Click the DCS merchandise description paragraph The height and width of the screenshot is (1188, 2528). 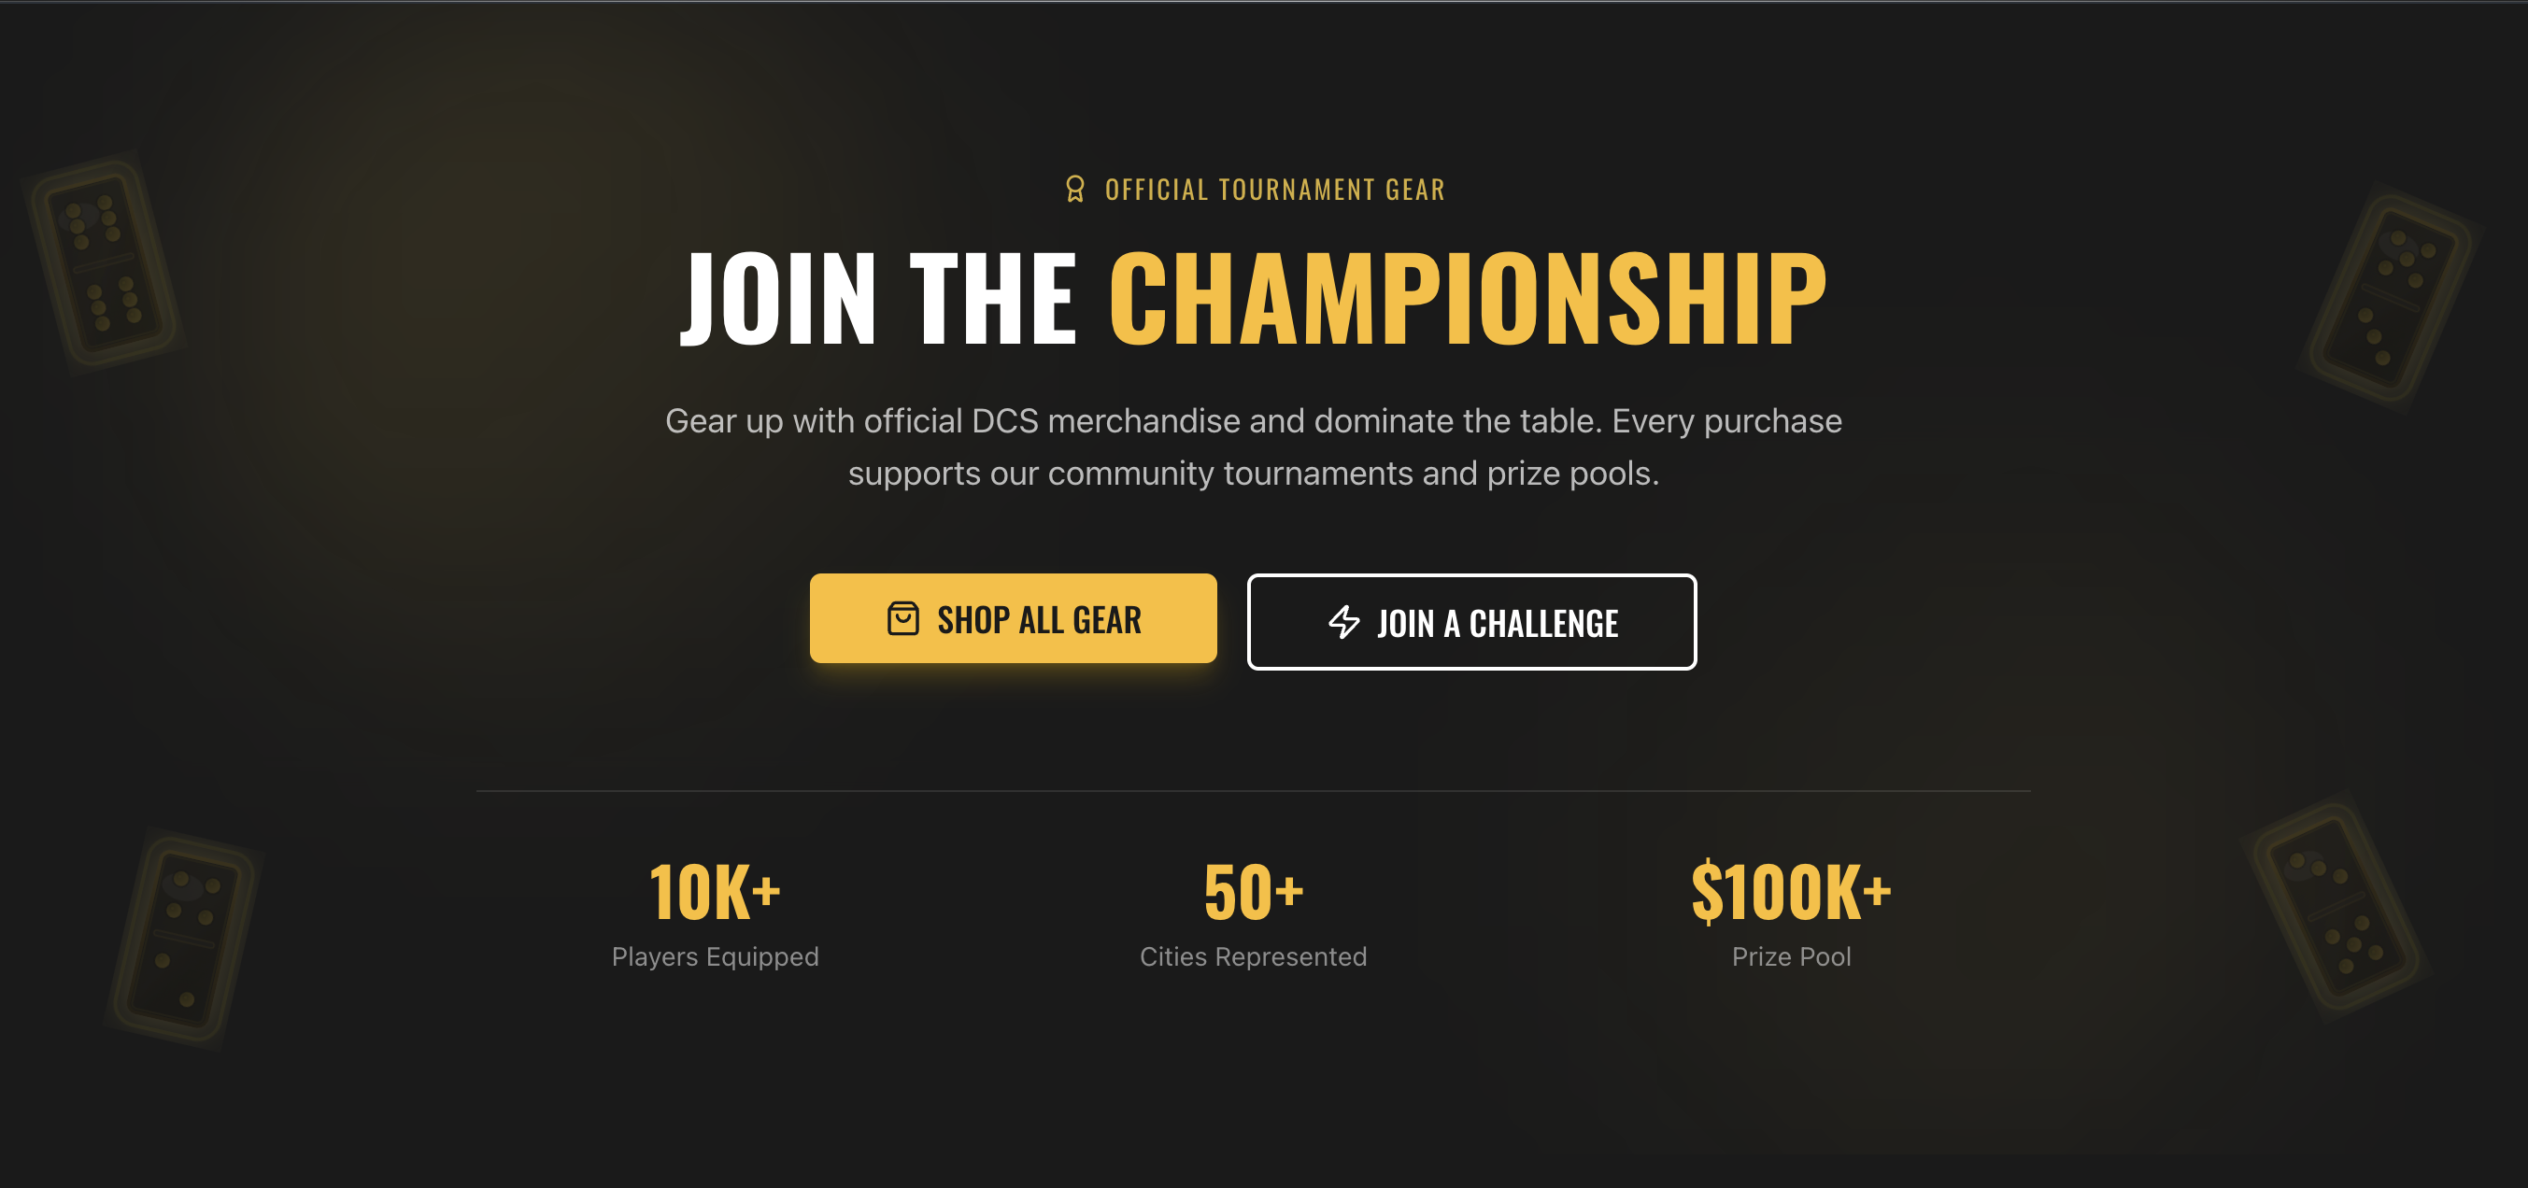[1253, 447]
